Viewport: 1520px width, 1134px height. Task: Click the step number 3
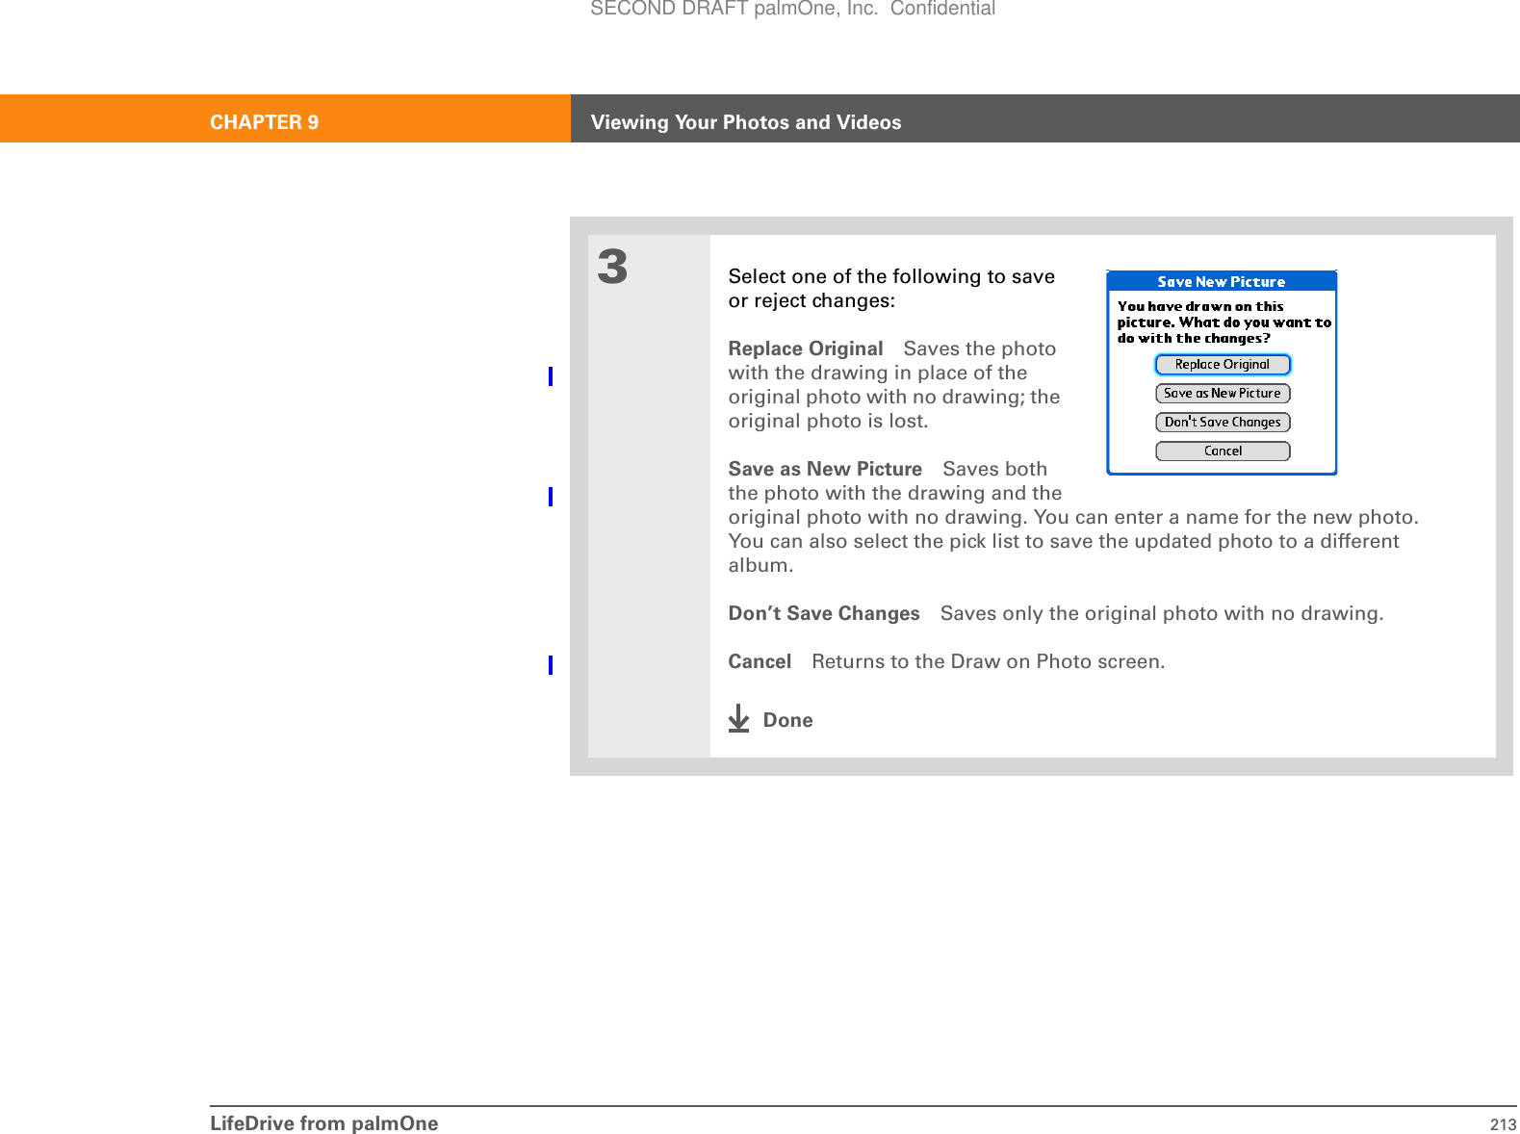(x=612, y=267)
